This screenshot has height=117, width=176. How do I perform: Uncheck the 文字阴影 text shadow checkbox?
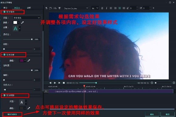pos(5,95)
